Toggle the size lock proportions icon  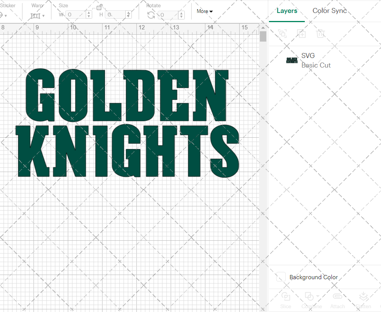tap(100, 7)
